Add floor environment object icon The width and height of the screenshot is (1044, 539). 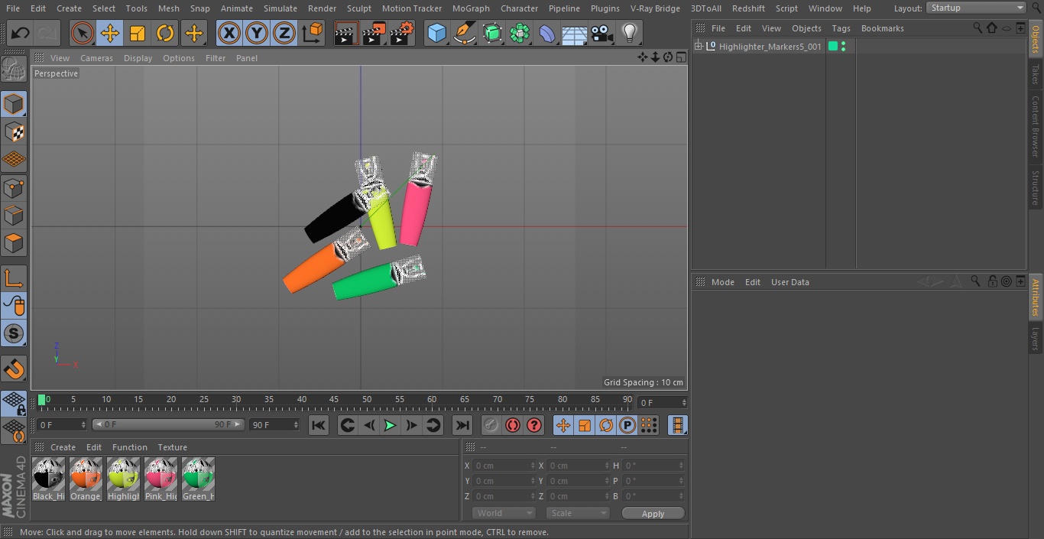pos(575,33)
